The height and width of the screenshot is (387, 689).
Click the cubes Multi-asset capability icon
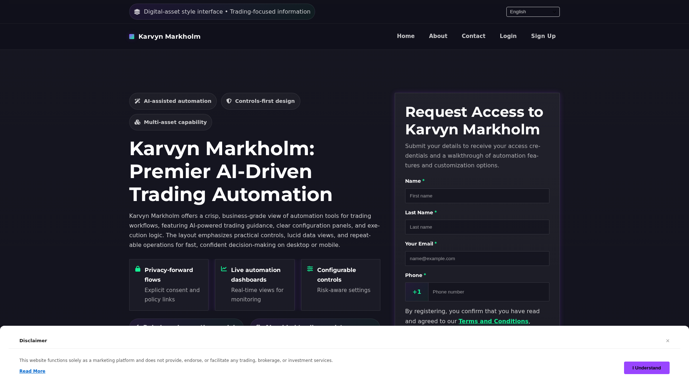click(137, 122)
